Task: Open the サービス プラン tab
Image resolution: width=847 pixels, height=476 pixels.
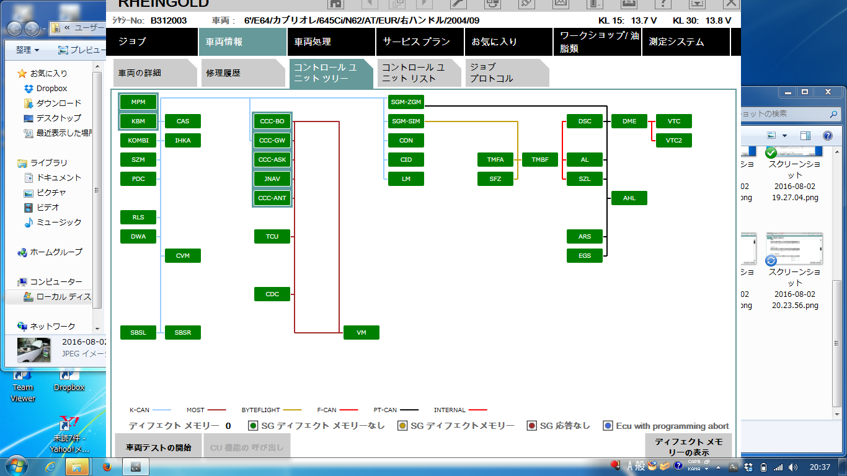Action: click(x=420, y=42)
